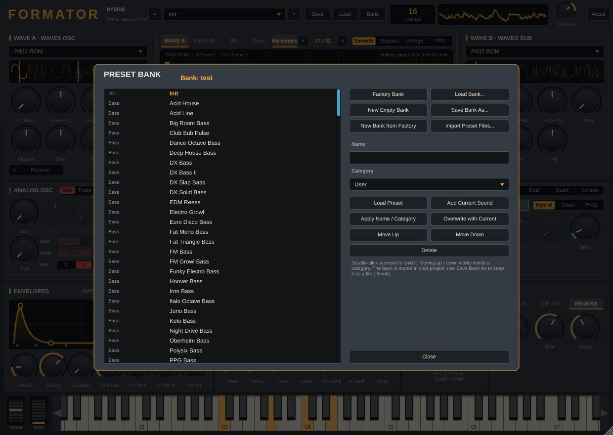Select the EDM Reese preset
This screenshot has height=435, width=613.
(220, 202)
